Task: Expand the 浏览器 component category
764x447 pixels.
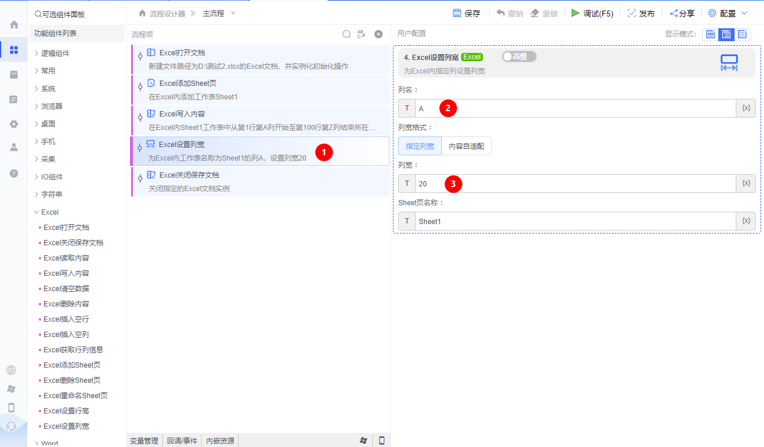Action: pyautogui.click(x=36, y=106)
